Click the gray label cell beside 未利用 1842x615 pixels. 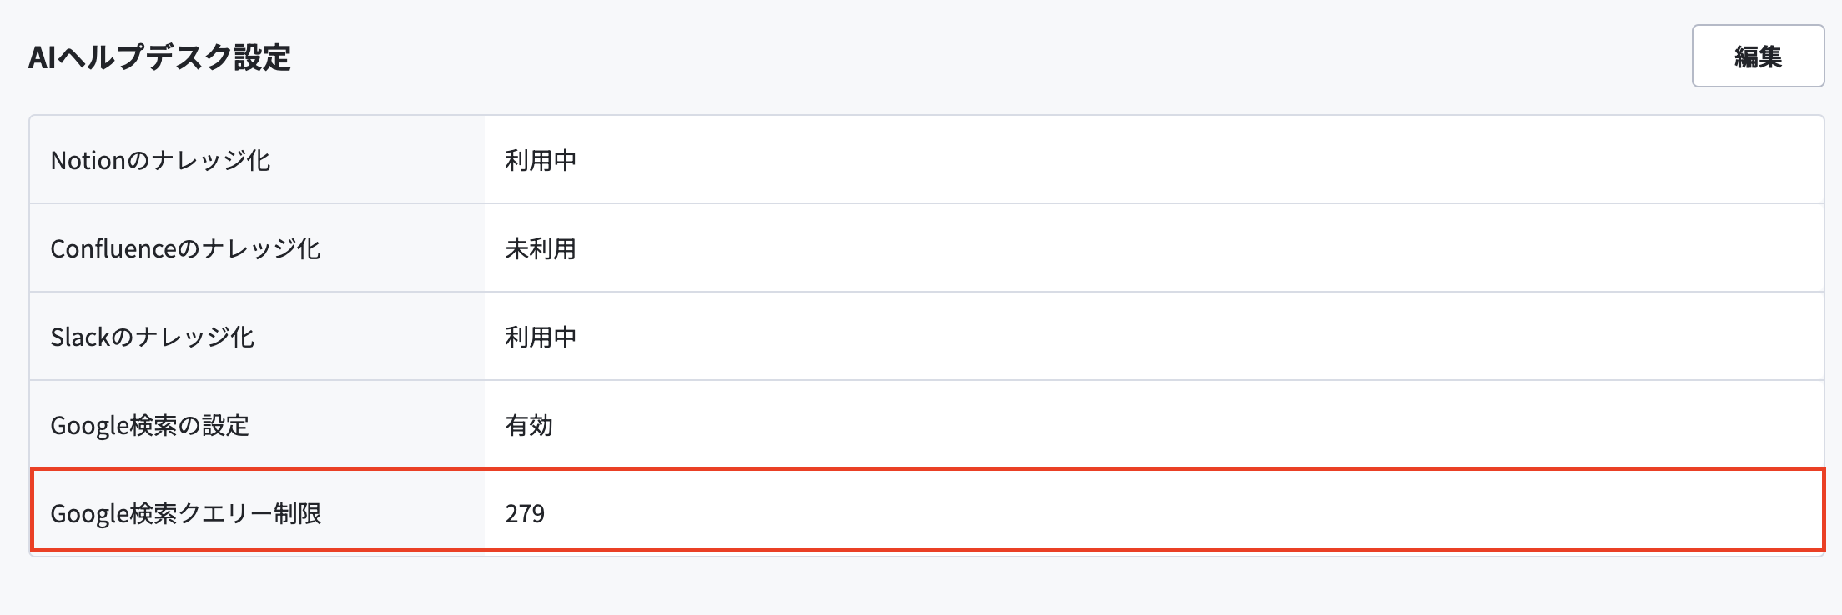257,247
